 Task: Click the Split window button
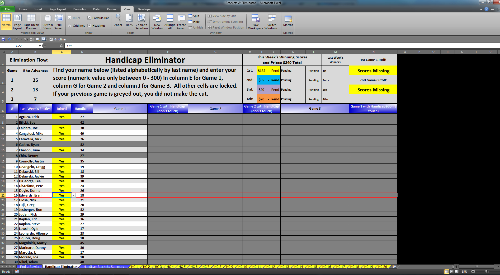coord(194,16)
